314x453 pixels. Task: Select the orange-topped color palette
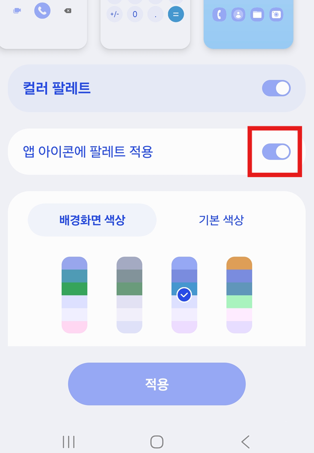click(x=239, y=294)
